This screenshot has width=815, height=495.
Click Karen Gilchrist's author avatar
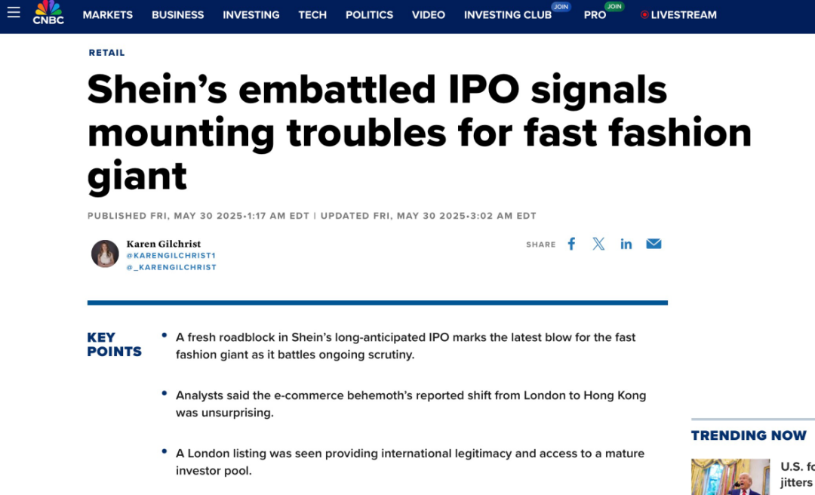(105, 254)
